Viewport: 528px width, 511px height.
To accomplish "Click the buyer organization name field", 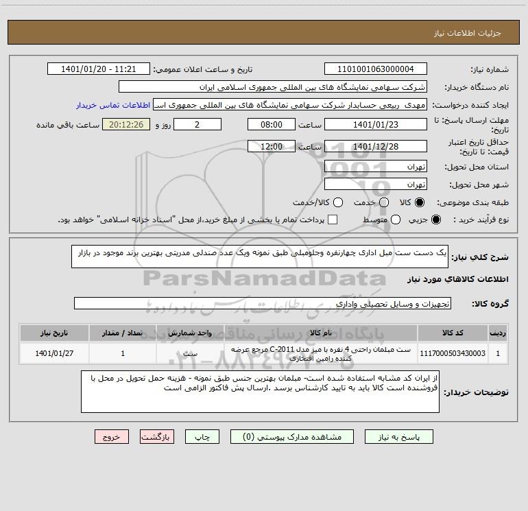I will 273,87.
